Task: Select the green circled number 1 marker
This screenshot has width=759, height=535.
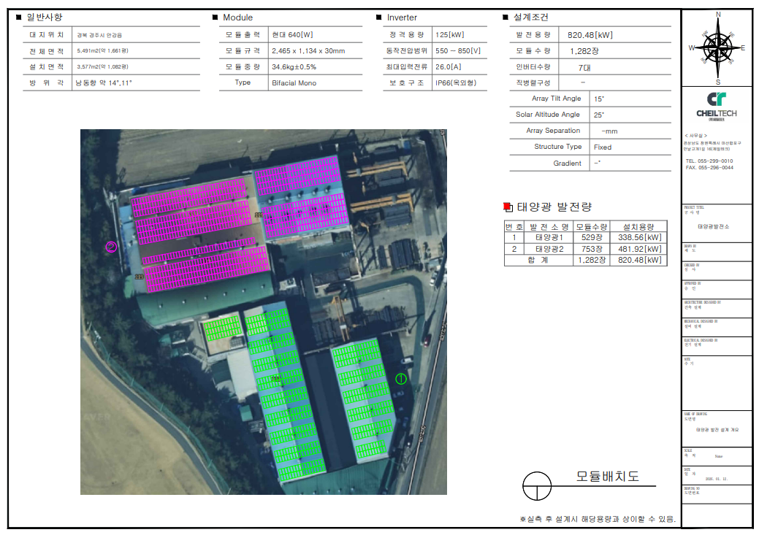Action: (400, 378)
